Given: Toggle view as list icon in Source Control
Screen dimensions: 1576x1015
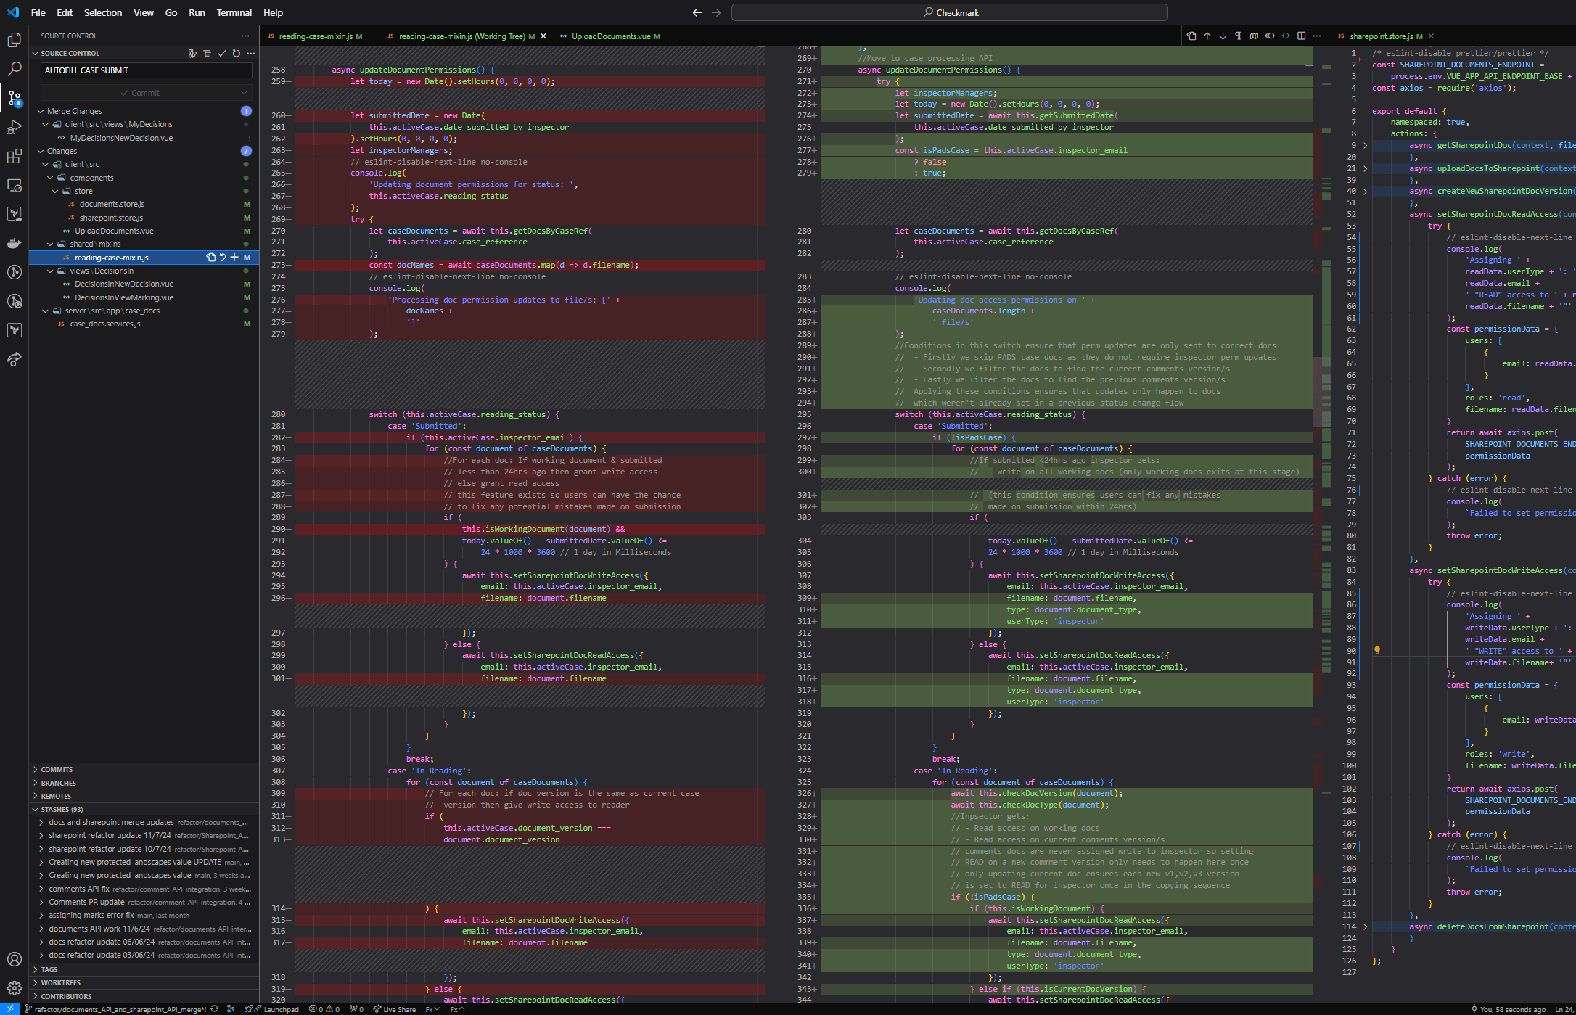Looking at the screenshot, I should [207, 53].
